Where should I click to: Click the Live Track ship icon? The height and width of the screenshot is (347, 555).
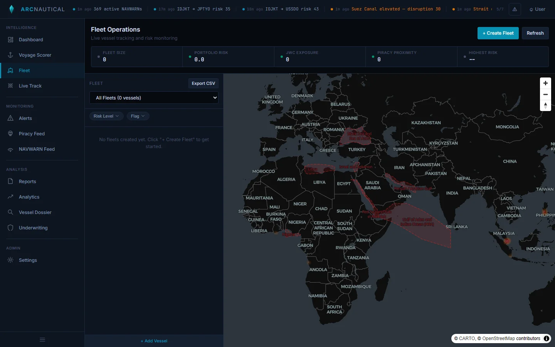click(x=10, y=86)
